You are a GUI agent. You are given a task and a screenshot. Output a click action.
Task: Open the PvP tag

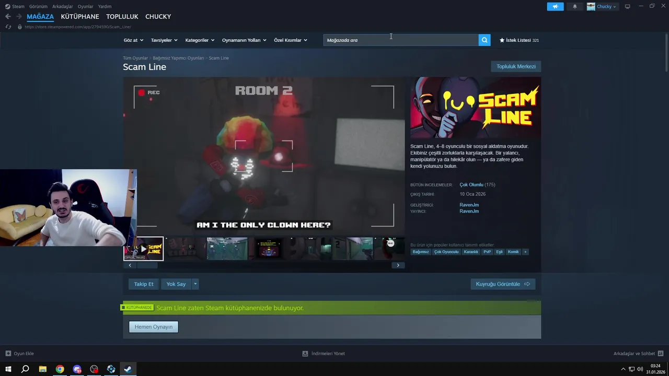pyautogui.click(x=487, y=252)
